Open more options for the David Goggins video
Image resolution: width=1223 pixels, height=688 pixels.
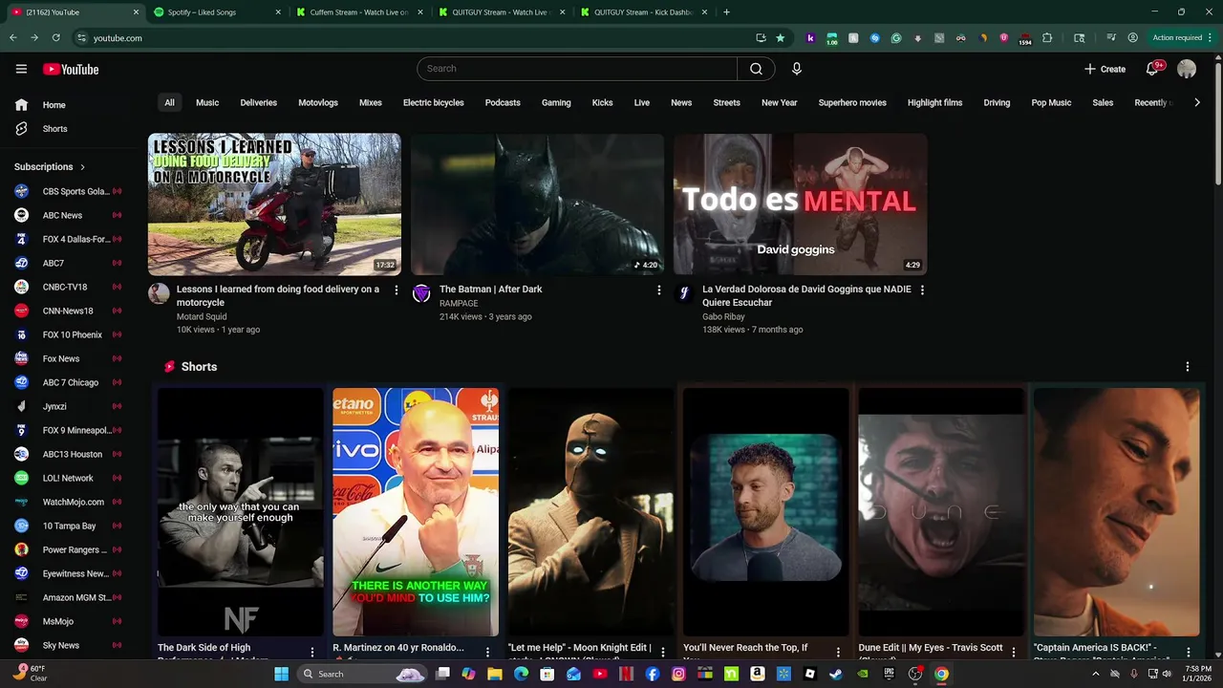coord(921,290)
